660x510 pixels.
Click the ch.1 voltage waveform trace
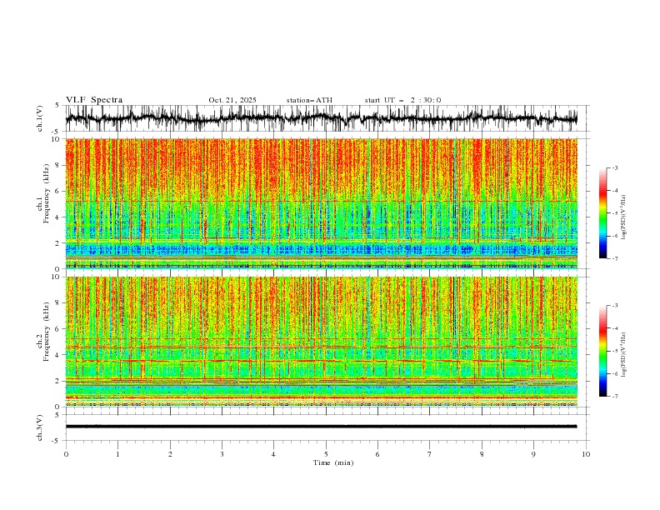point(321,118)
